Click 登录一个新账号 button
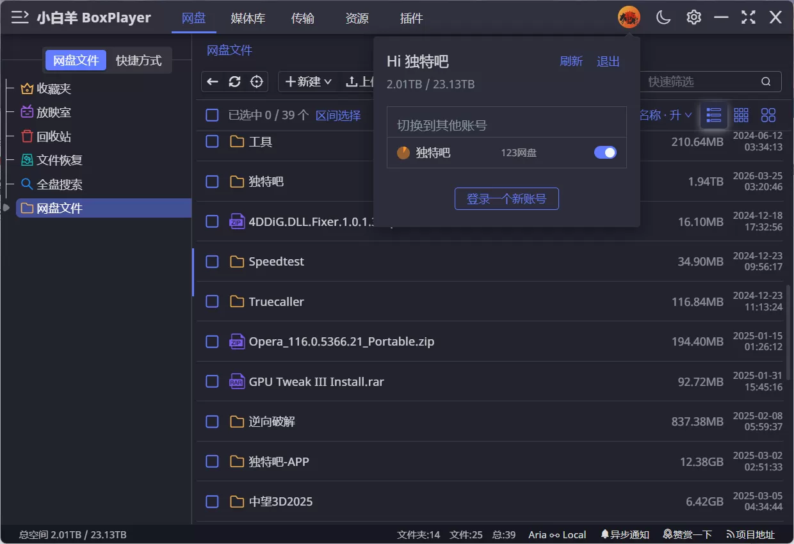Viewport: 794px width, 544px height. click(506, 198)
